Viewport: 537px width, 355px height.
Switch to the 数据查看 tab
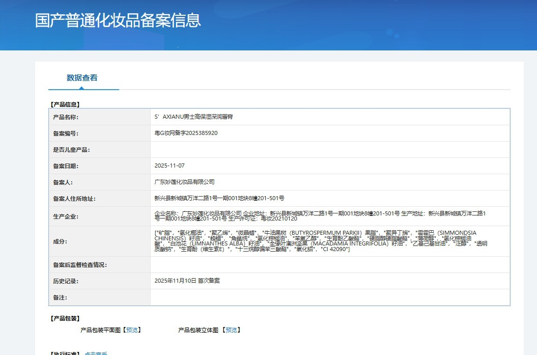pyautogui.click(x=82, y=78)
